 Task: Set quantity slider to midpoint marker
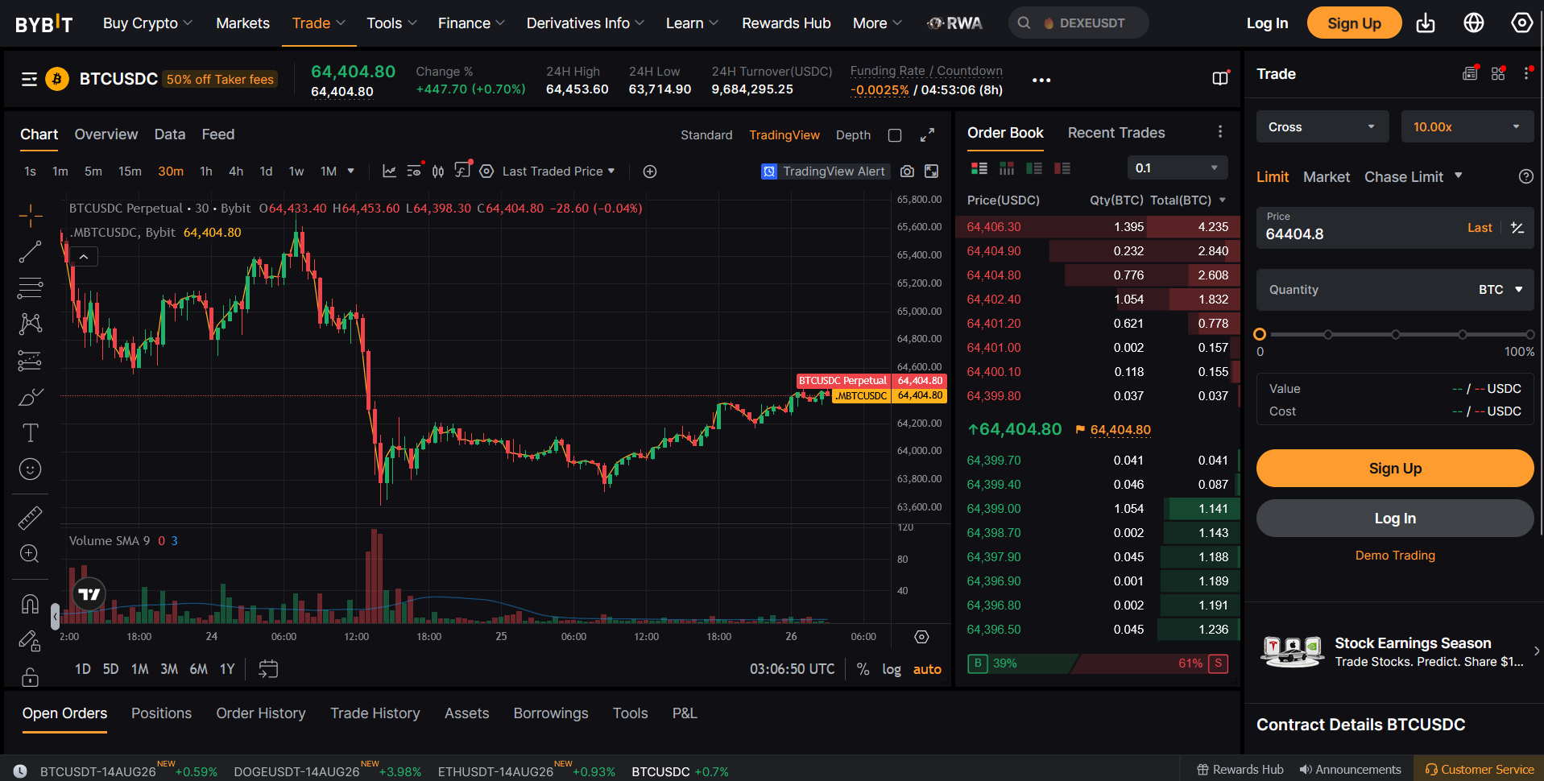click(1395, 334)
